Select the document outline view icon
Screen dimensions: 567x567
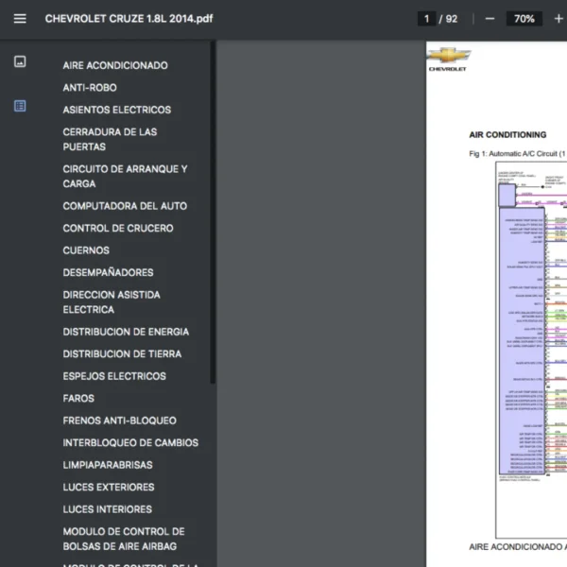(x=20, y=107)
